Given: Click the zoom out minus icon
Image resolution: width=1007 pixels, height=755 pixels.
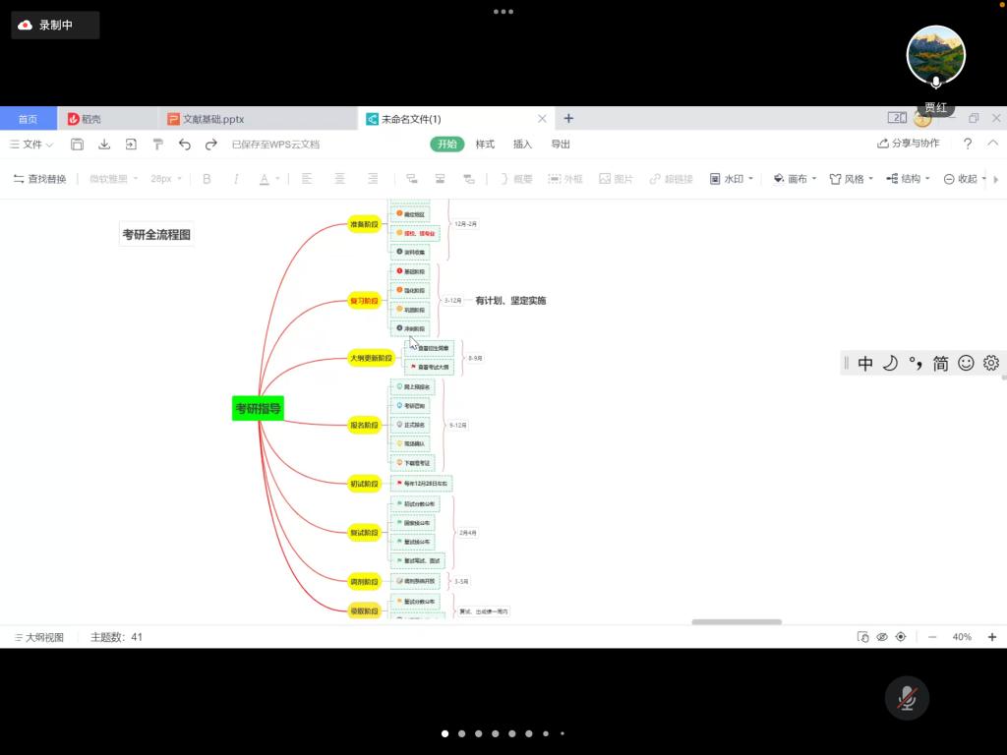Looking at the screenshot, I should (932, 637).
